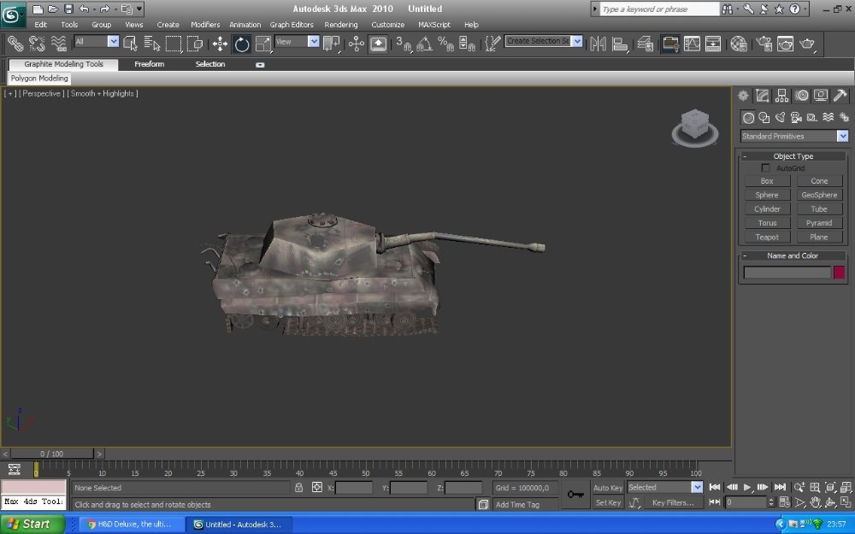Click the Align tool icon
This screenshot has width=855, height=534.
pos(620,44)
